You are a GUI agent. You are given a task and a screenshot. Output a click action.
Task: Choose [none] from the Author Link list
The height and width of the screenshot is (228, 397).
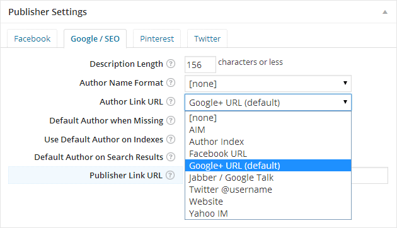point(268,118)
